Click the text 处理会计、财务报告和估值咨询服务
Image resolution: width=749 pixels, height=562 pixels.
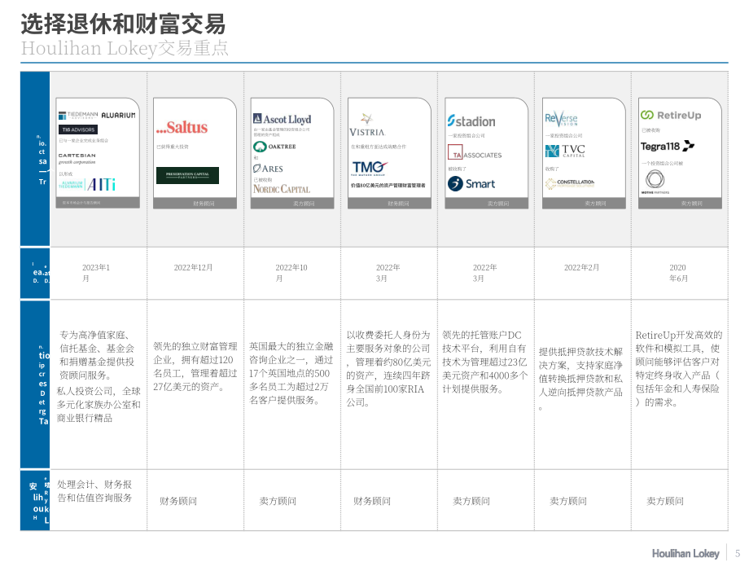tap(94, 491)
